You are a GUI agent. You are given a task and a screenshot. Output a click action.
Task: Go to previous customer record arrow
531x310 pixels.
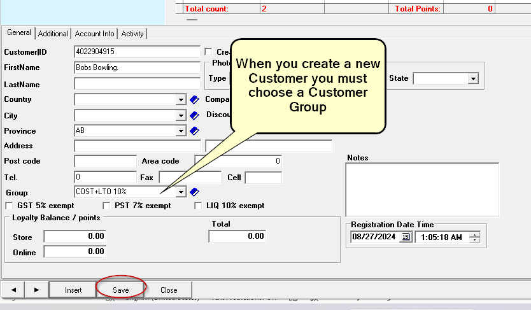coord(13,290)
